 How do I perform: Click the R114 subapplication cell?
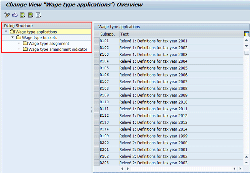pyautogui.click(x=109, y=129)
